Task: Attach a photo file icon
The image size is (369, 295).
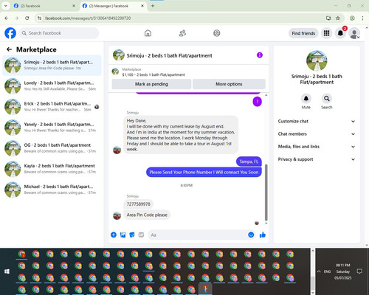Action: pos(123,235)
